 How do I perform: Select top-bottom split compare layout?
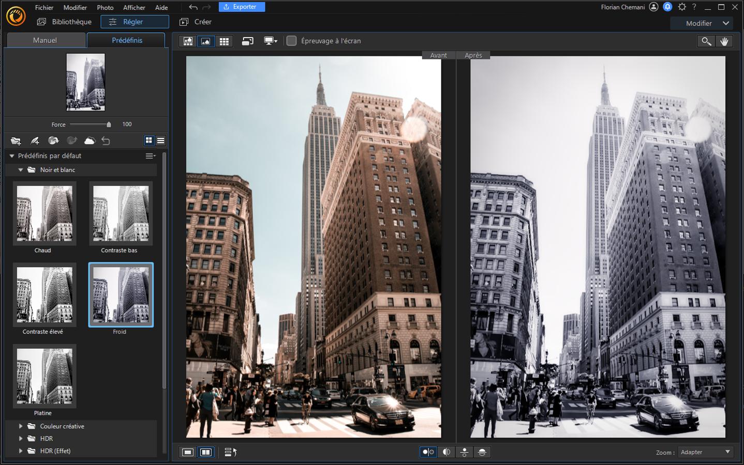coord(482,452)
